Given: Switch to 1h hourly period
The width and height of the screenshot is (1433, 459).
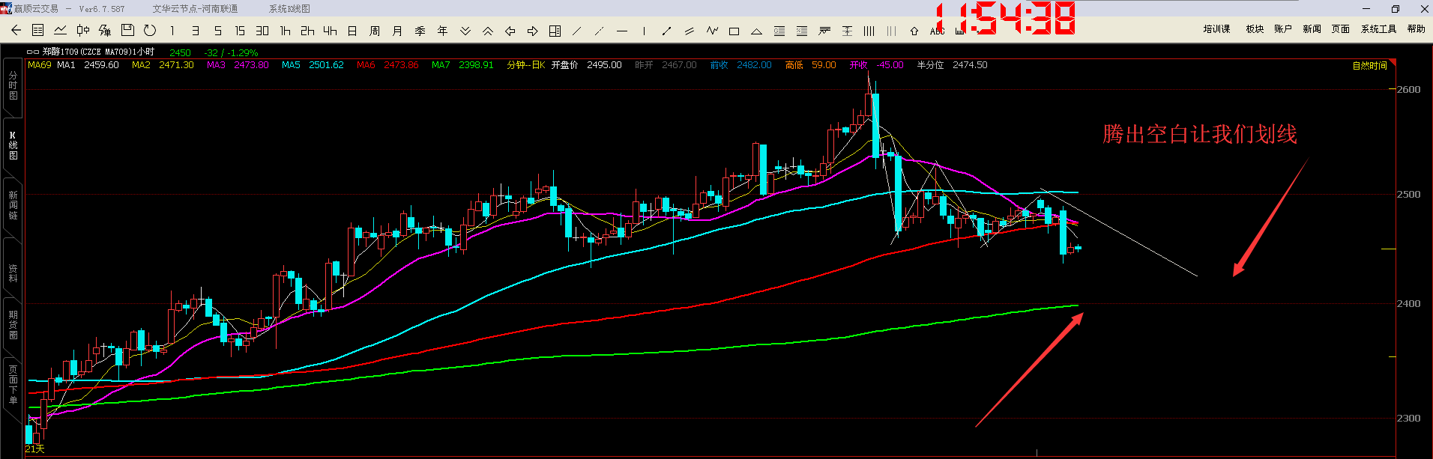Looking at the screenshot, I should pyautogui.click(x=285, y=31).
